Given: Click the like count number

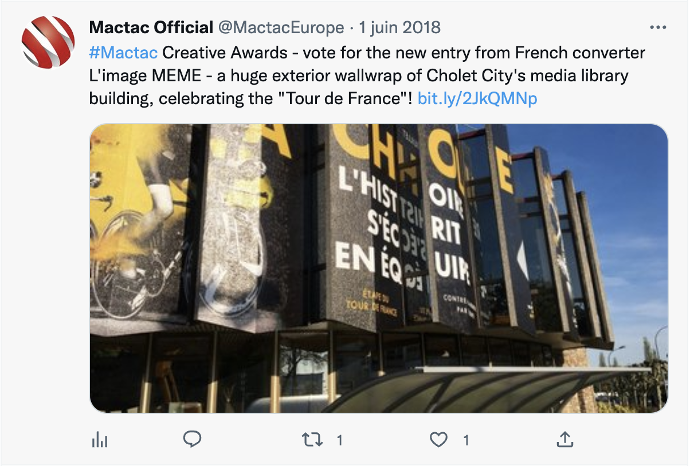Looking at the screenshot, I should (x=466, y=440).
